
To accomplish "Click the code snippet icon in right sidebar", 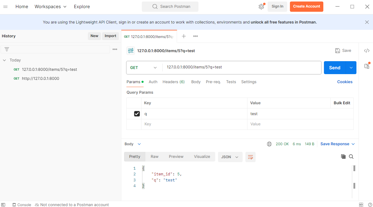I will [367, 51].
